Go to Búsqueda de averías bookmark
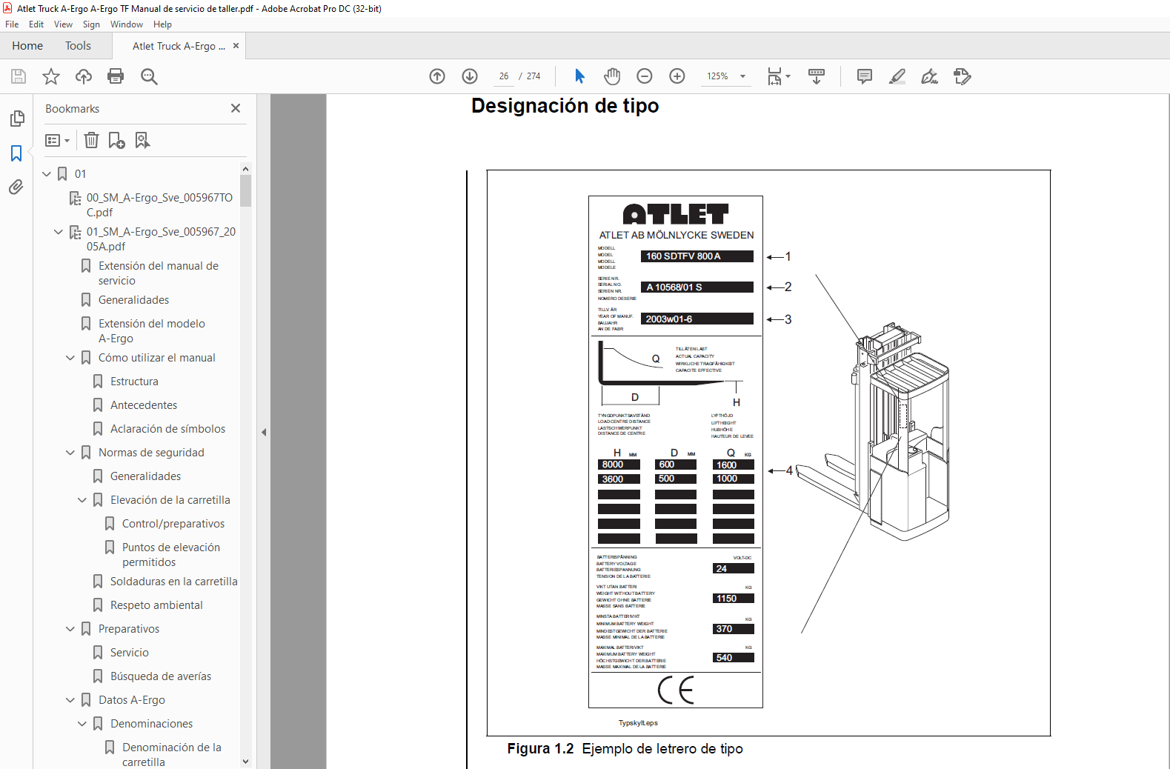1170x769 pixels. coord(161,676)
